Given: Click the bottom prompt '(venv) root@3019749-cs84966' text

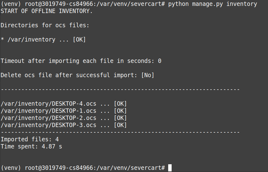Looking at the screenshot, I should click(x=49, y=168).
